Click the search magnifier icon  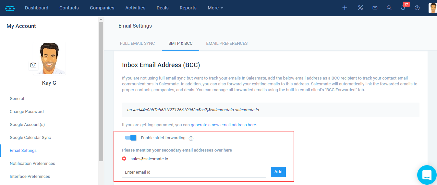pyautogui.click(x=389, y=8)
